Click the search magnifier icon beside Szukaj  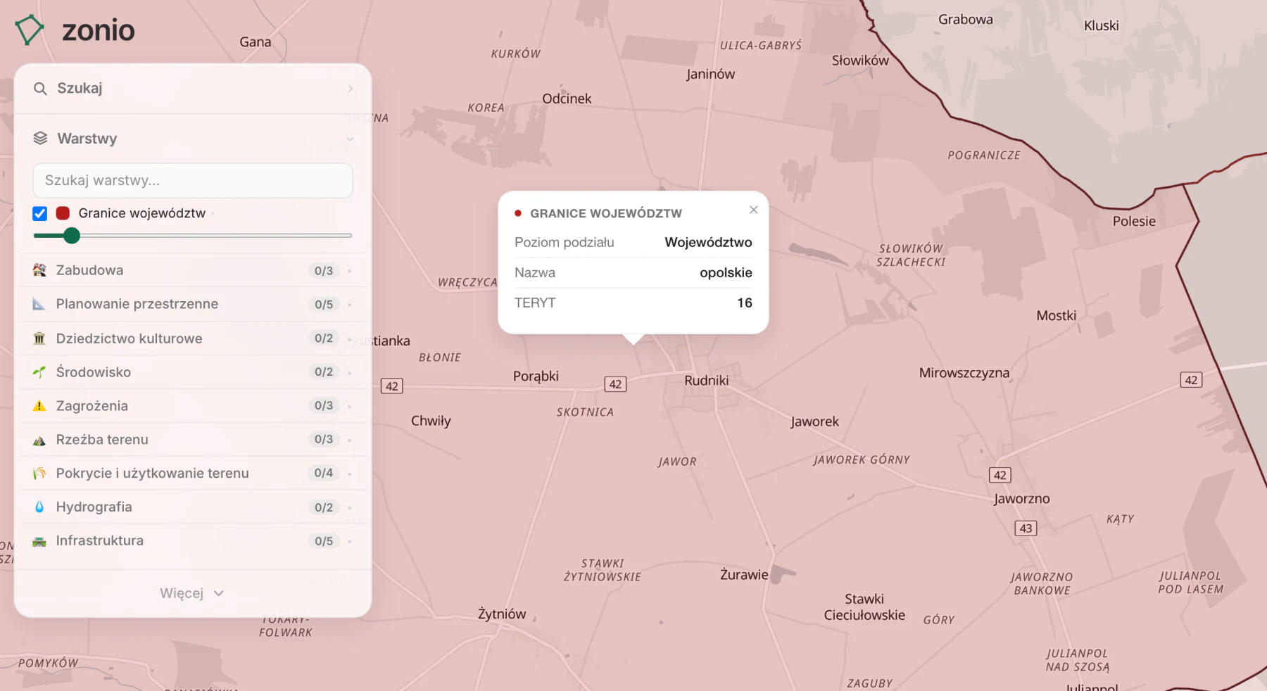(40, 89)
